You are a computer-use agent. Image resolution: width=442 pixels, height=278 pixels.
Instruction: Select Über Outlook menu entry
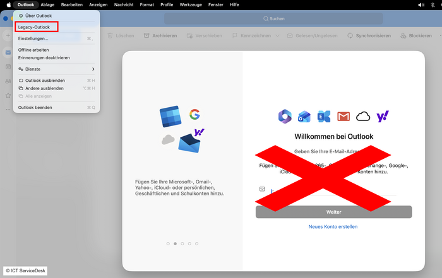[x=56, y=16]
